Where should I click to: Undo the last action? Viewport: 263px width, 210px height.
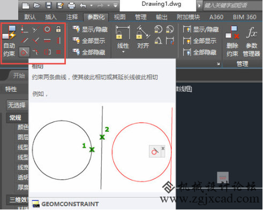pyautogui.click(x=83, y=6)
